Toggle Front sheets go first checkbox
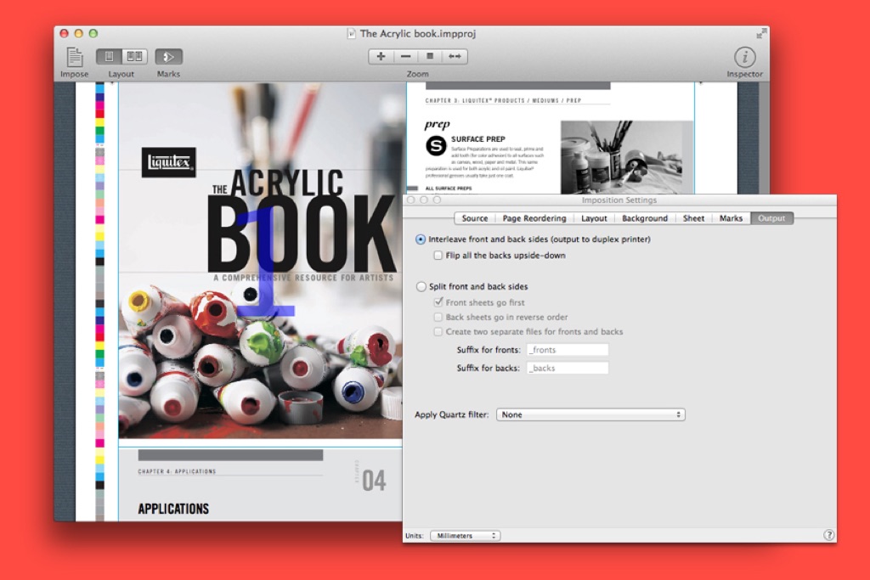Image resolution: width=870 pixels, height=580 pixels. pos(438,302)
